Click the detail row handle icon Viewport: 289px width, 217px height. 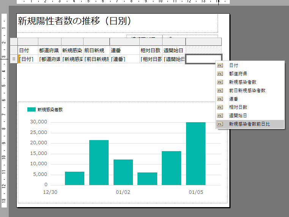pos(14,59)
